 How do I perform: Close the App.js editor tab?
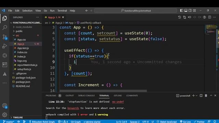[x=63, y=17]
